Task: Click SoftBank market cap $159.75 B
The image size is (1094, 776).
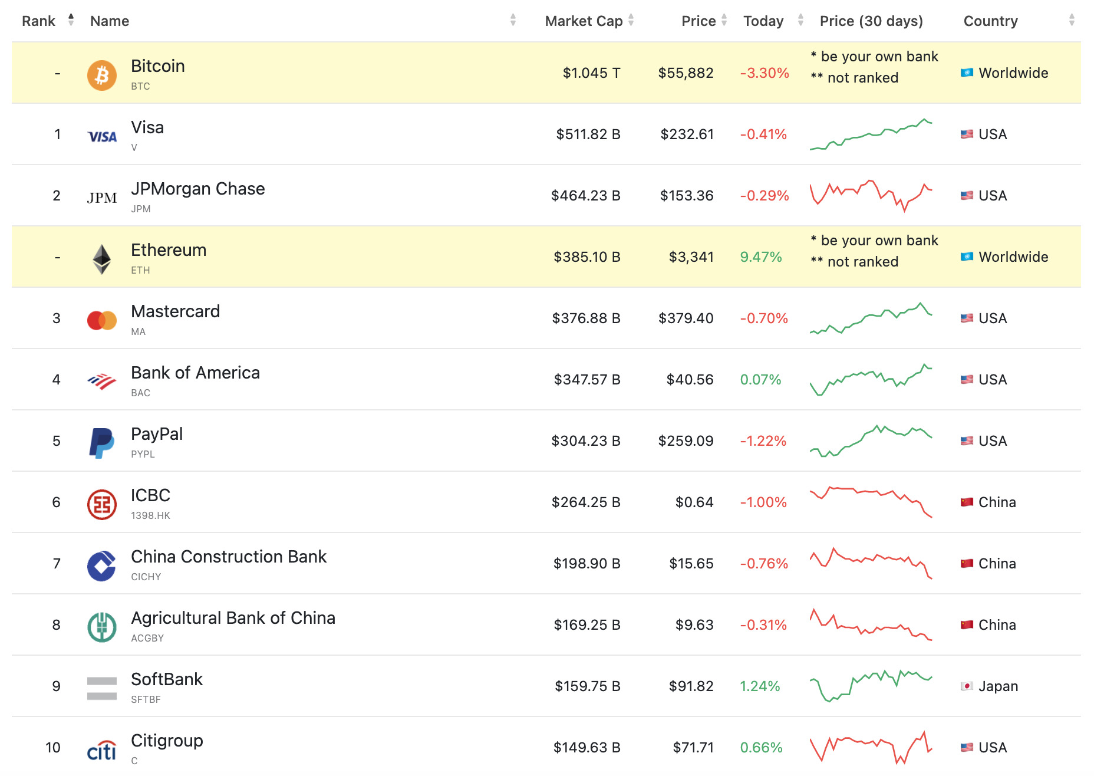Action: pyautogui.click(x=588, y=686)
